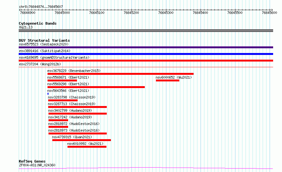Image resolution: width=282 pixels, height=172 pixels.
Task: Click the esv3678229 Besenbacher2015 variant bar
Action: [x=120, y=74]
